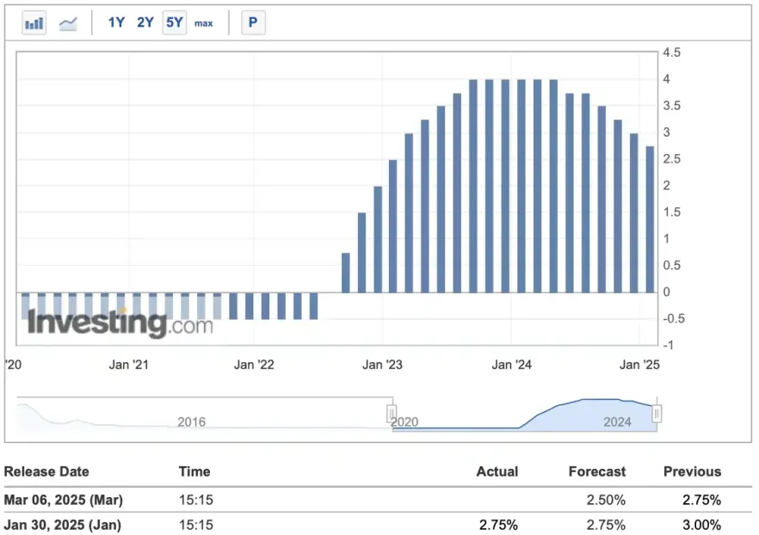Select the 2Y time range
This screenshot has height=535, width=759.
point(145,23)
